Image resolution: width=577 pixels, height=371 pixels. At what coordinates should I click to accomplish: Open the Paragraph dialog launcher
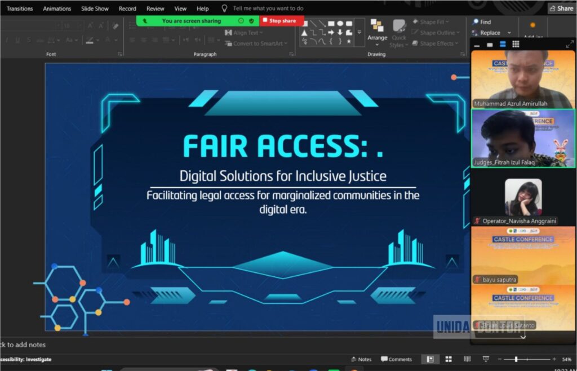291,54
